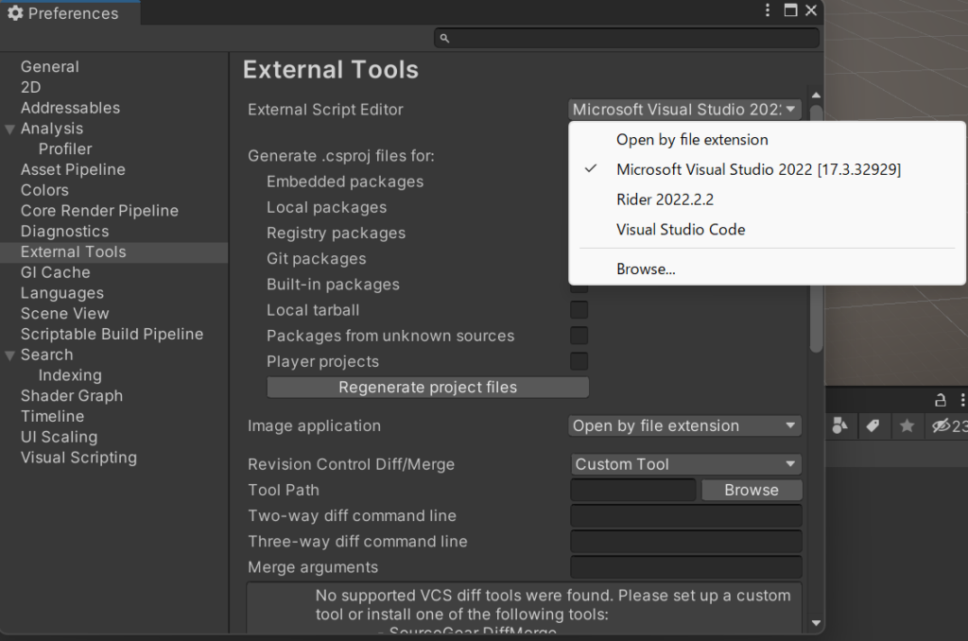Screen dimensions: 968x641
Task: Open the Timeline preferences section
Action: (53, 416)
